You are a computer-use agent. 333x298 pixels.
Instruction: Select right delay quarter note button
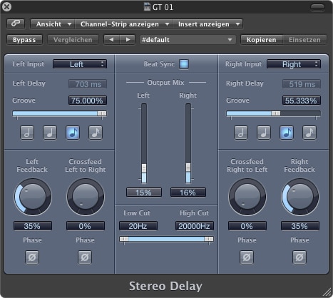tap(264, 133)
